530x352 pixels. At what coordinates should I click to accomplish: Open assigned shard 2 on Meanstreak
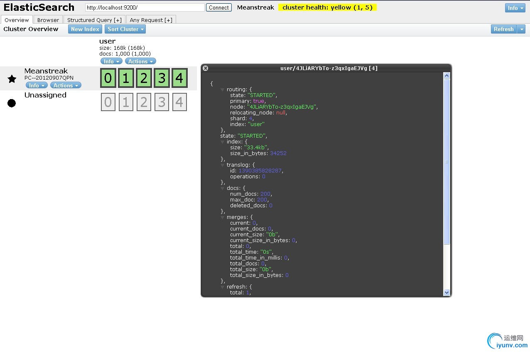click(144, 78)
